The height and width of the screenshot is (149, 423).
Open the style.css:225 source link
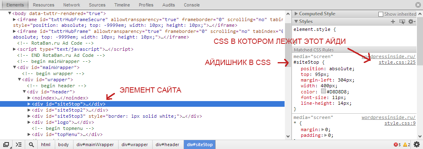click(x=397, y=63)
